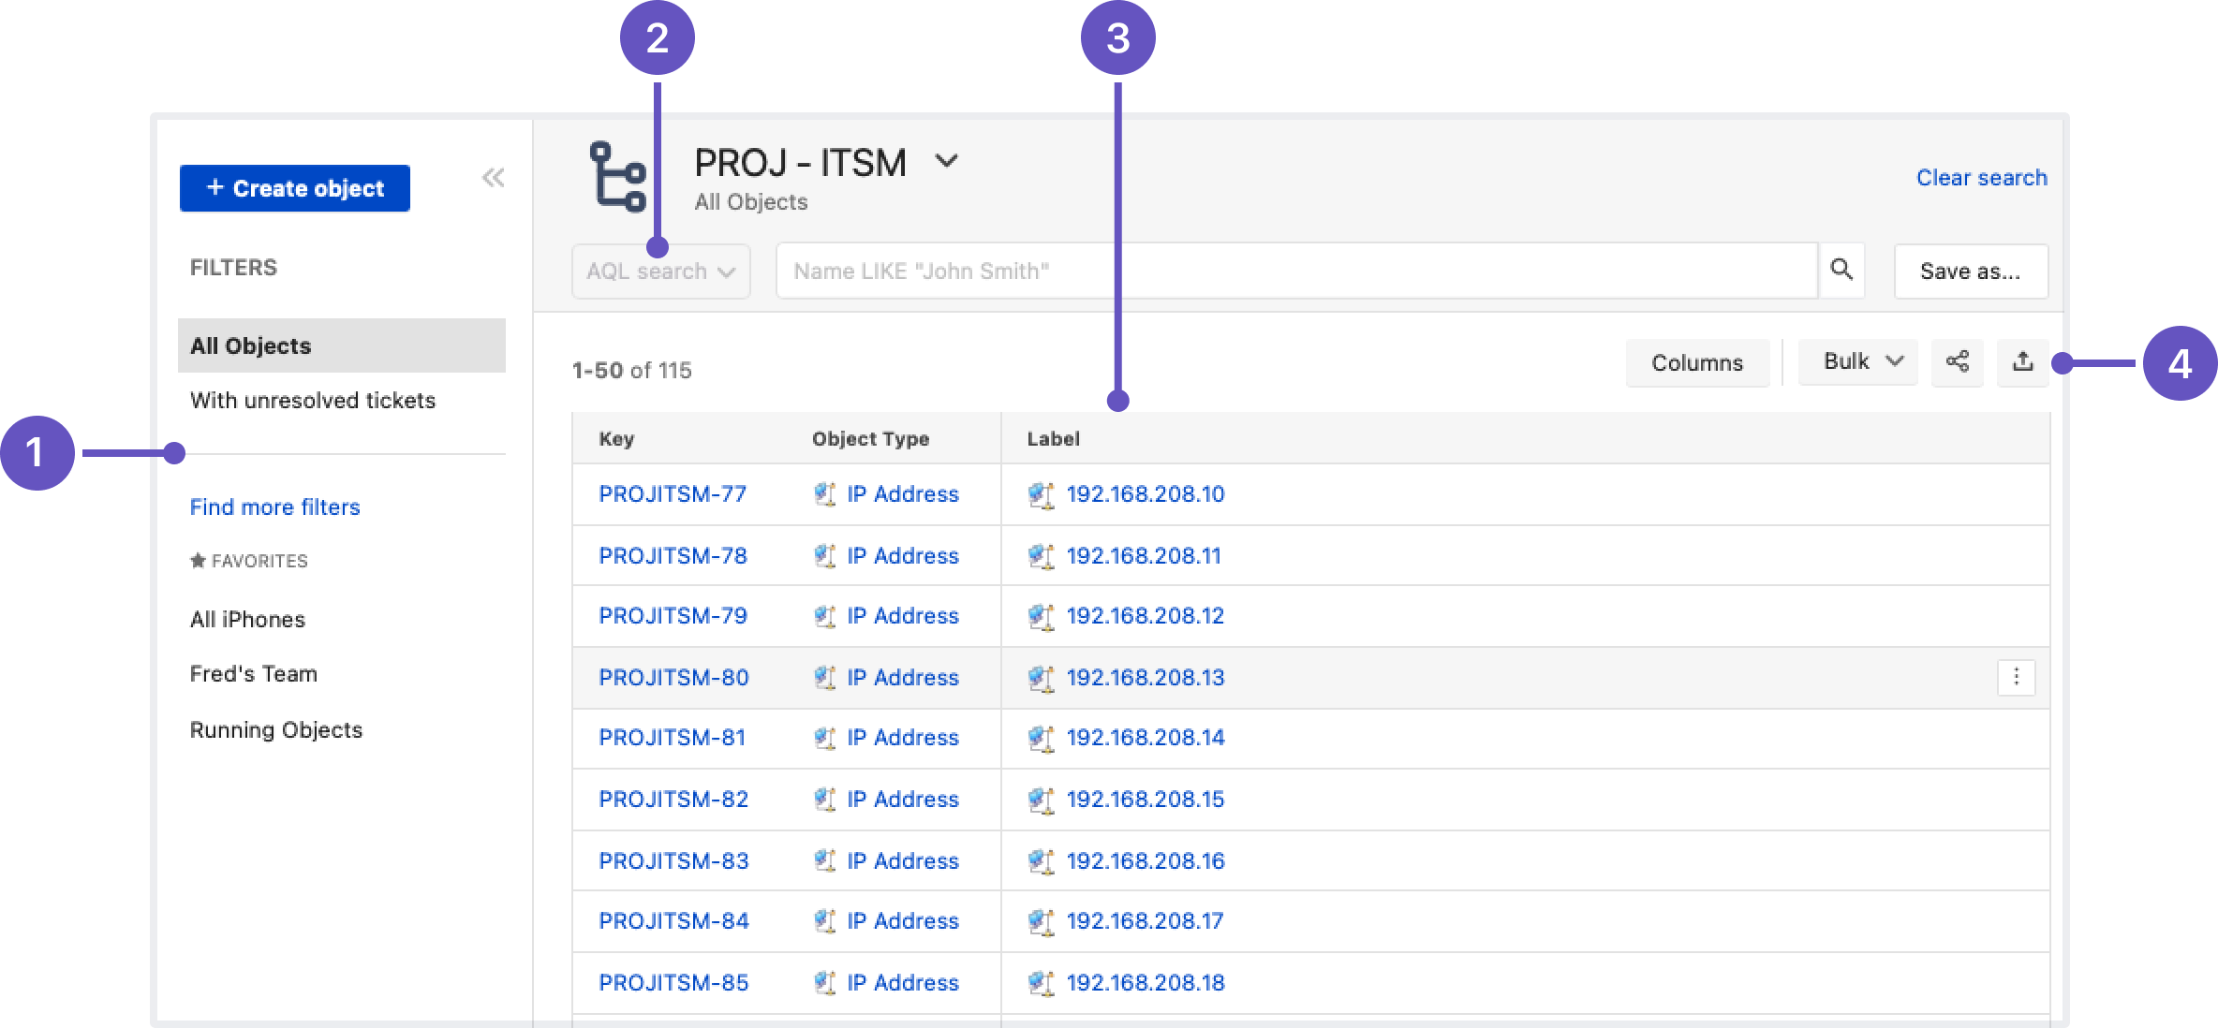2218x1028 pixels.
Task: Click the export upload icon
Action: click(x=2022, y=362)
